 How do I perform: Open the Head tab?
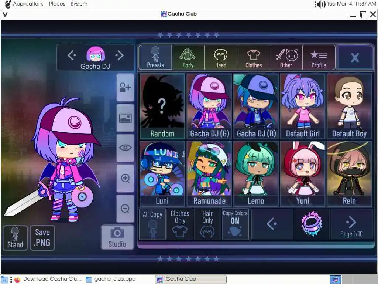tap(221, 57)
